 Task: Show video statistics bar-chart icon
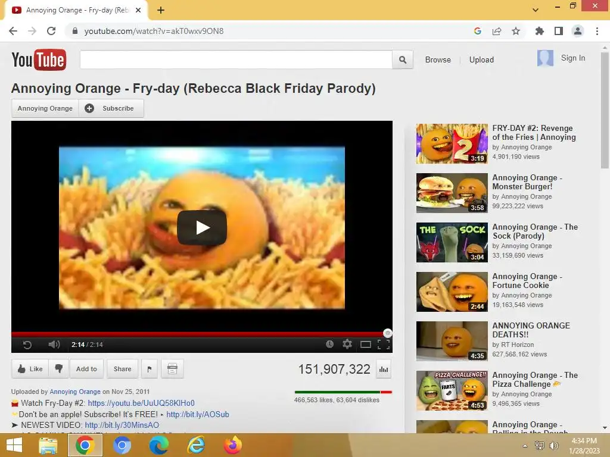[x=384, y=369]
